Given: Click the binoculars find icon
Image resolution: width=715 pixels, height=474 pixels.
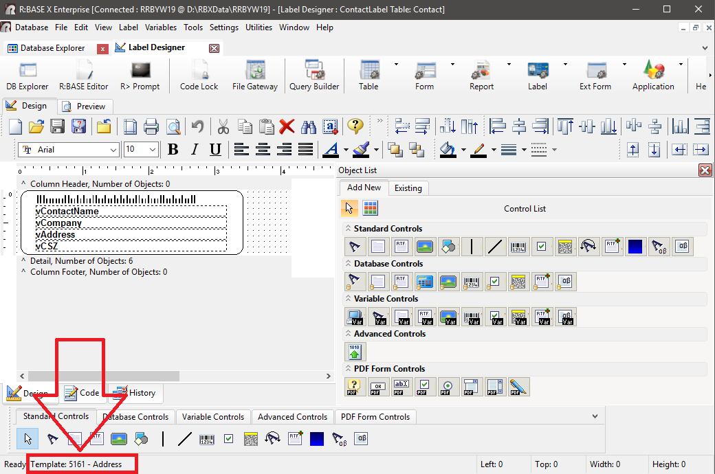Looking at the screenshot, I should click(309, 127).
